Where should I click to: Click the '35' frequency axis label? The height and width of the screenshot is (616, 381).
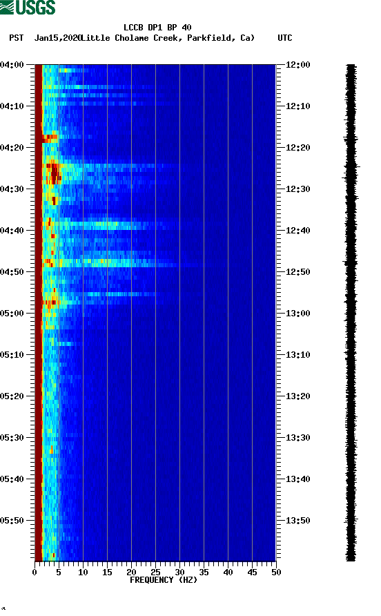click(204, 572)
